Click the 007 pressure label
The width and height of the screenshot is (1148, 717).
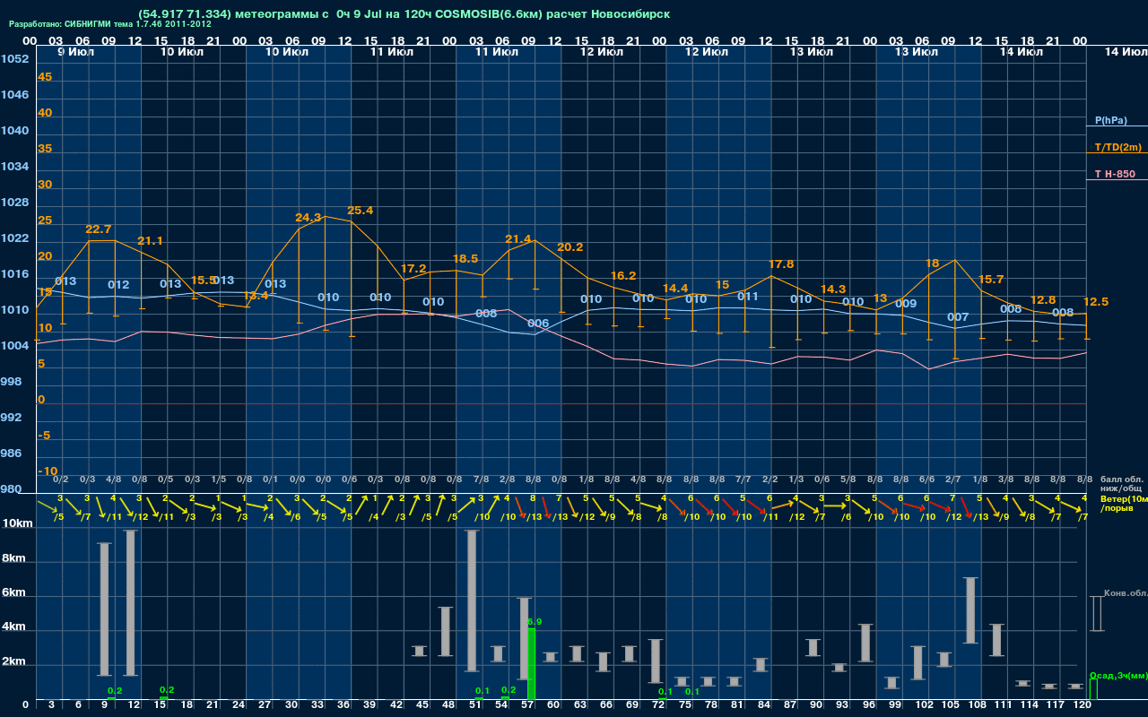(x=958, y=317)
